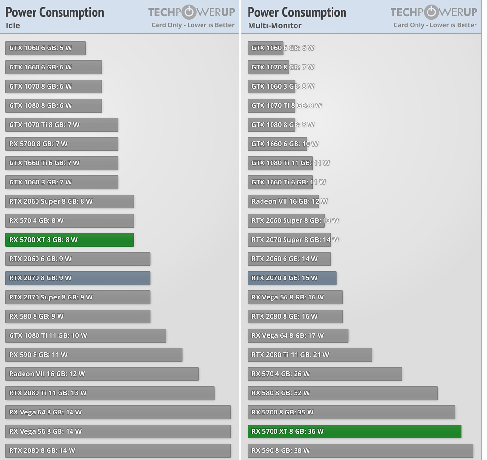Select RX Vega 56 8 GB: 16 W bar
This screenshot has height=460, width=487.
pyautogui.click(x=295, y=297)
